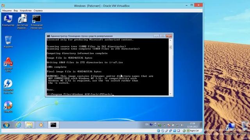Image resolution: width=250 pixels, height=140 pixels.
Task: Click the command prompt title bar icon
Action: click(48, 36)
